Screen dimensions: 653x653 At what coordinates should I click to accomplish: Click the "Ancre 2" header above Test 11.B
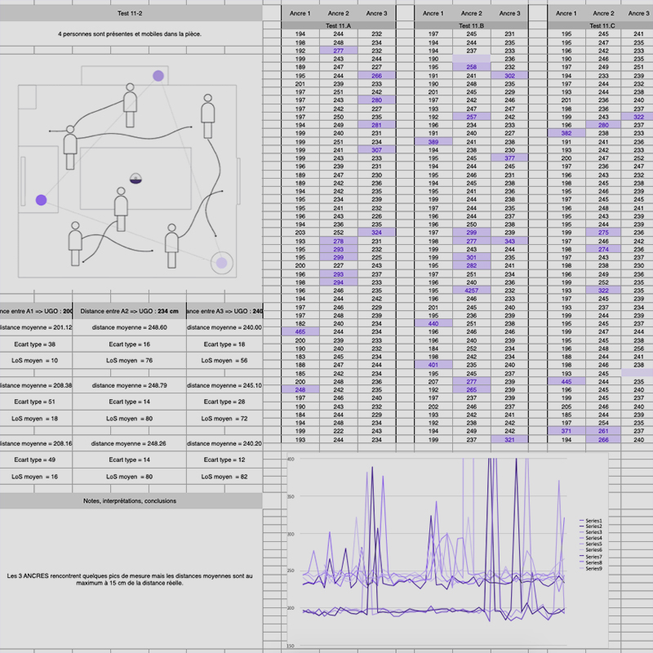pos(472,13)
